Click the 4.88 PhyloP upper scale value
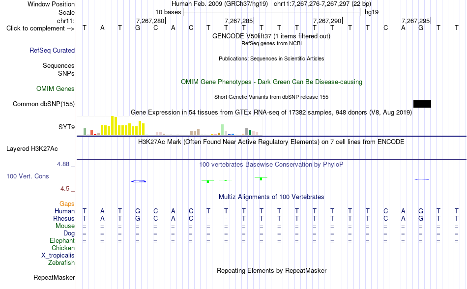Viewport: 467px width, 289px height. point(63,164)
